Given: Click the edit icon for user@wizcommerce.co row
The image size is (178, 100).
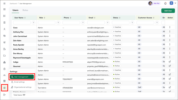Looking at the screenshot, I should pyautogui.click(x=170, y=87).
